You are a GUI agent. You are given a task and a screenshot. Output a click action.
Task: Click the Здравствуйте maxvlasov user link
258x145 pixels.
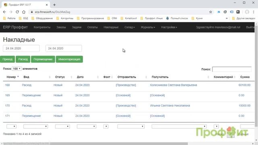point(218,27)
